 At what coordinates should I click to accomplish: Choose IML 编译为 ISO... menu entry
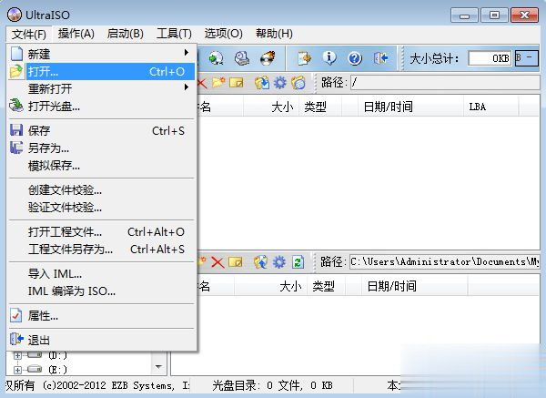(x=101, y=291)
